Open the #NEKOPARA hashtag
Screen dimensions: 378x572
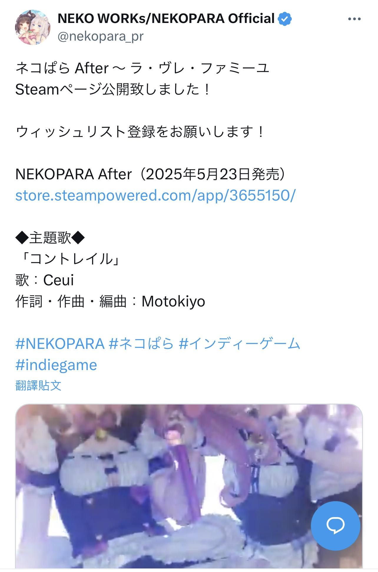60,344
